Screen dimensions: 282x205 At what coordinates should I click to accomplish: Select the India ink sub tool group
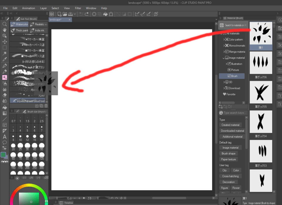[38, 30]
